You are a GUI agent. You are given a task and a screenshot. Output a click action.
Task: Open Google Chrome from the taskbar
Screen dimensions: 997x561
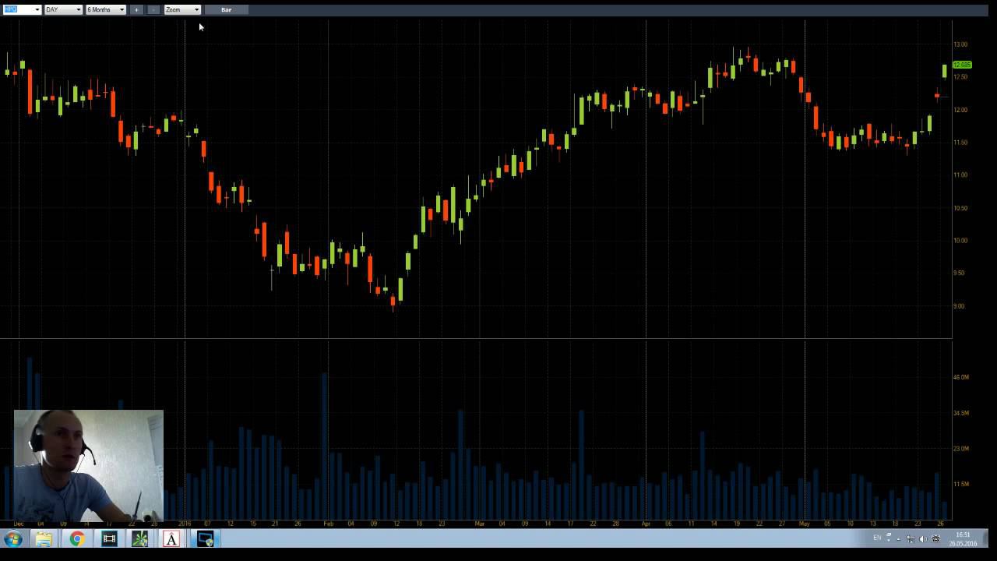coord(76,539)
